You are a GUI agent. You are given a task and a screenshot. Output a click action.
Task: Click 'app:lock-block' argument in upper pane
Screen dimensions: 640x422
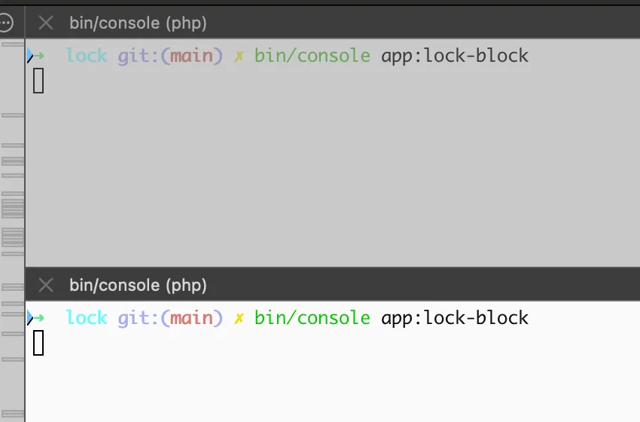[x=455, y=56]
